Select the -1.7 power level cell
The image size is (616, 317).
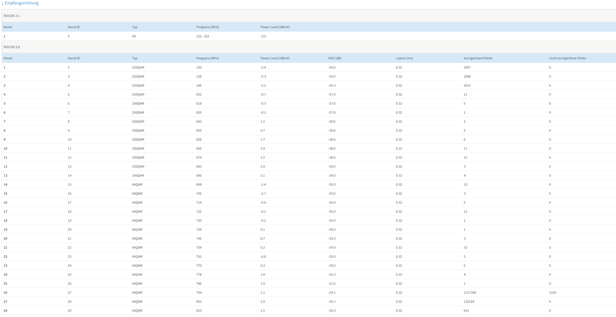(x=263, y=194)
